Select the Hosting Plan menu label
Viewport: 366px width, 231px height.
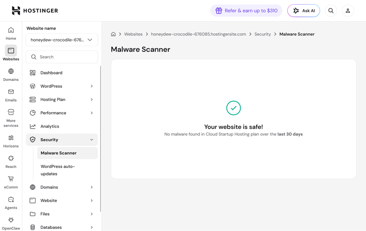click(53, 100)
